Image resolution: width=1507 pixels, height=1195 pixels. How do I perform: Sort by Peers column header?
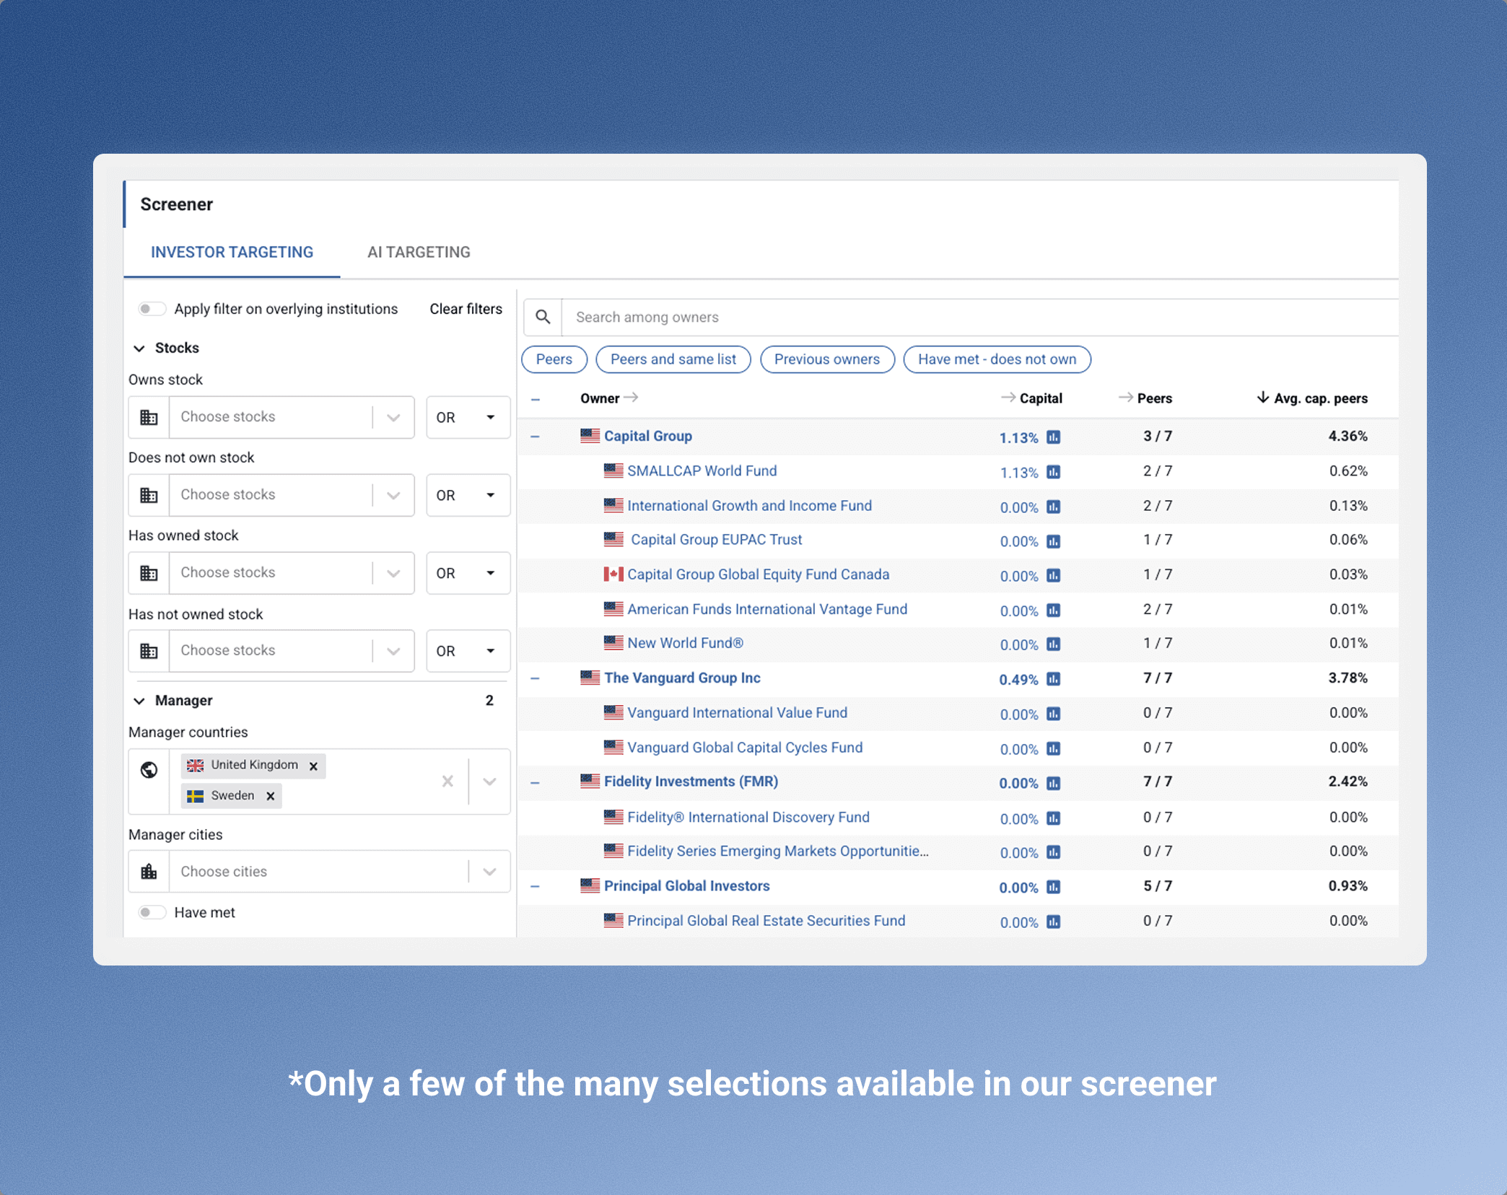(x=1145, y=398)
